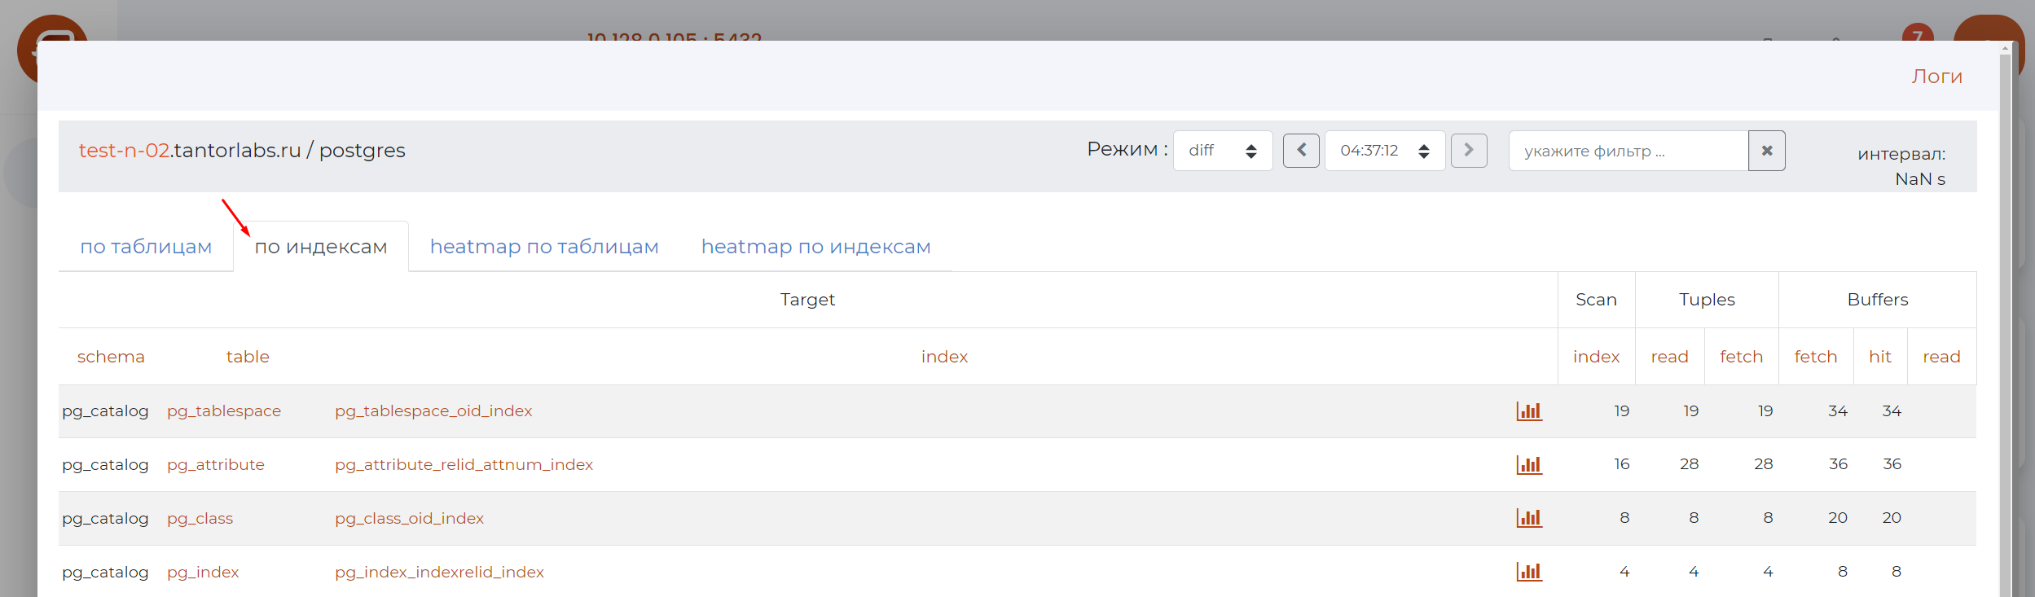
Task: Switch to the по таблицам tab
Action: (x=146, y=247)
